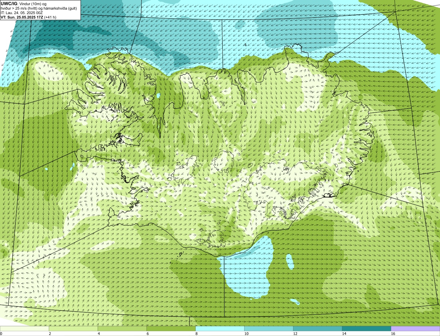The image size is (440, 336).
Task: Click the 4–6 m/s green legend swatch
Action: [x=122, y=329]
